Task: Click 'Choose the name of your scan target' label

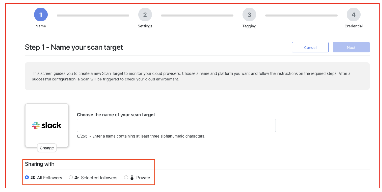Action: [116, 115]
